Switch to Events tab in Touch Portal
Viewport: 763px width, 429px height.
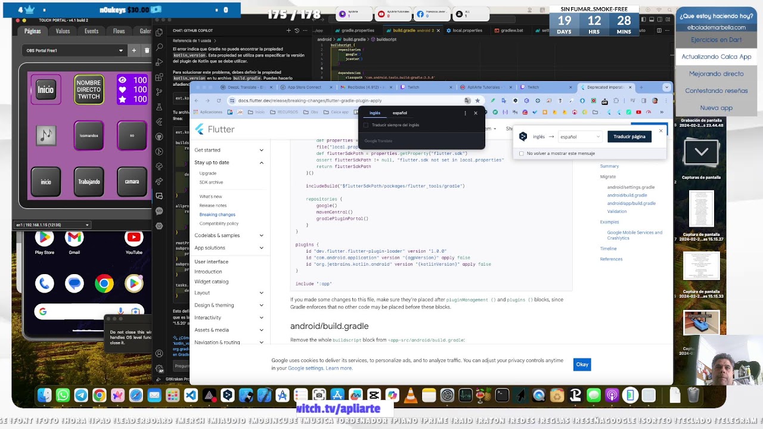91,31
